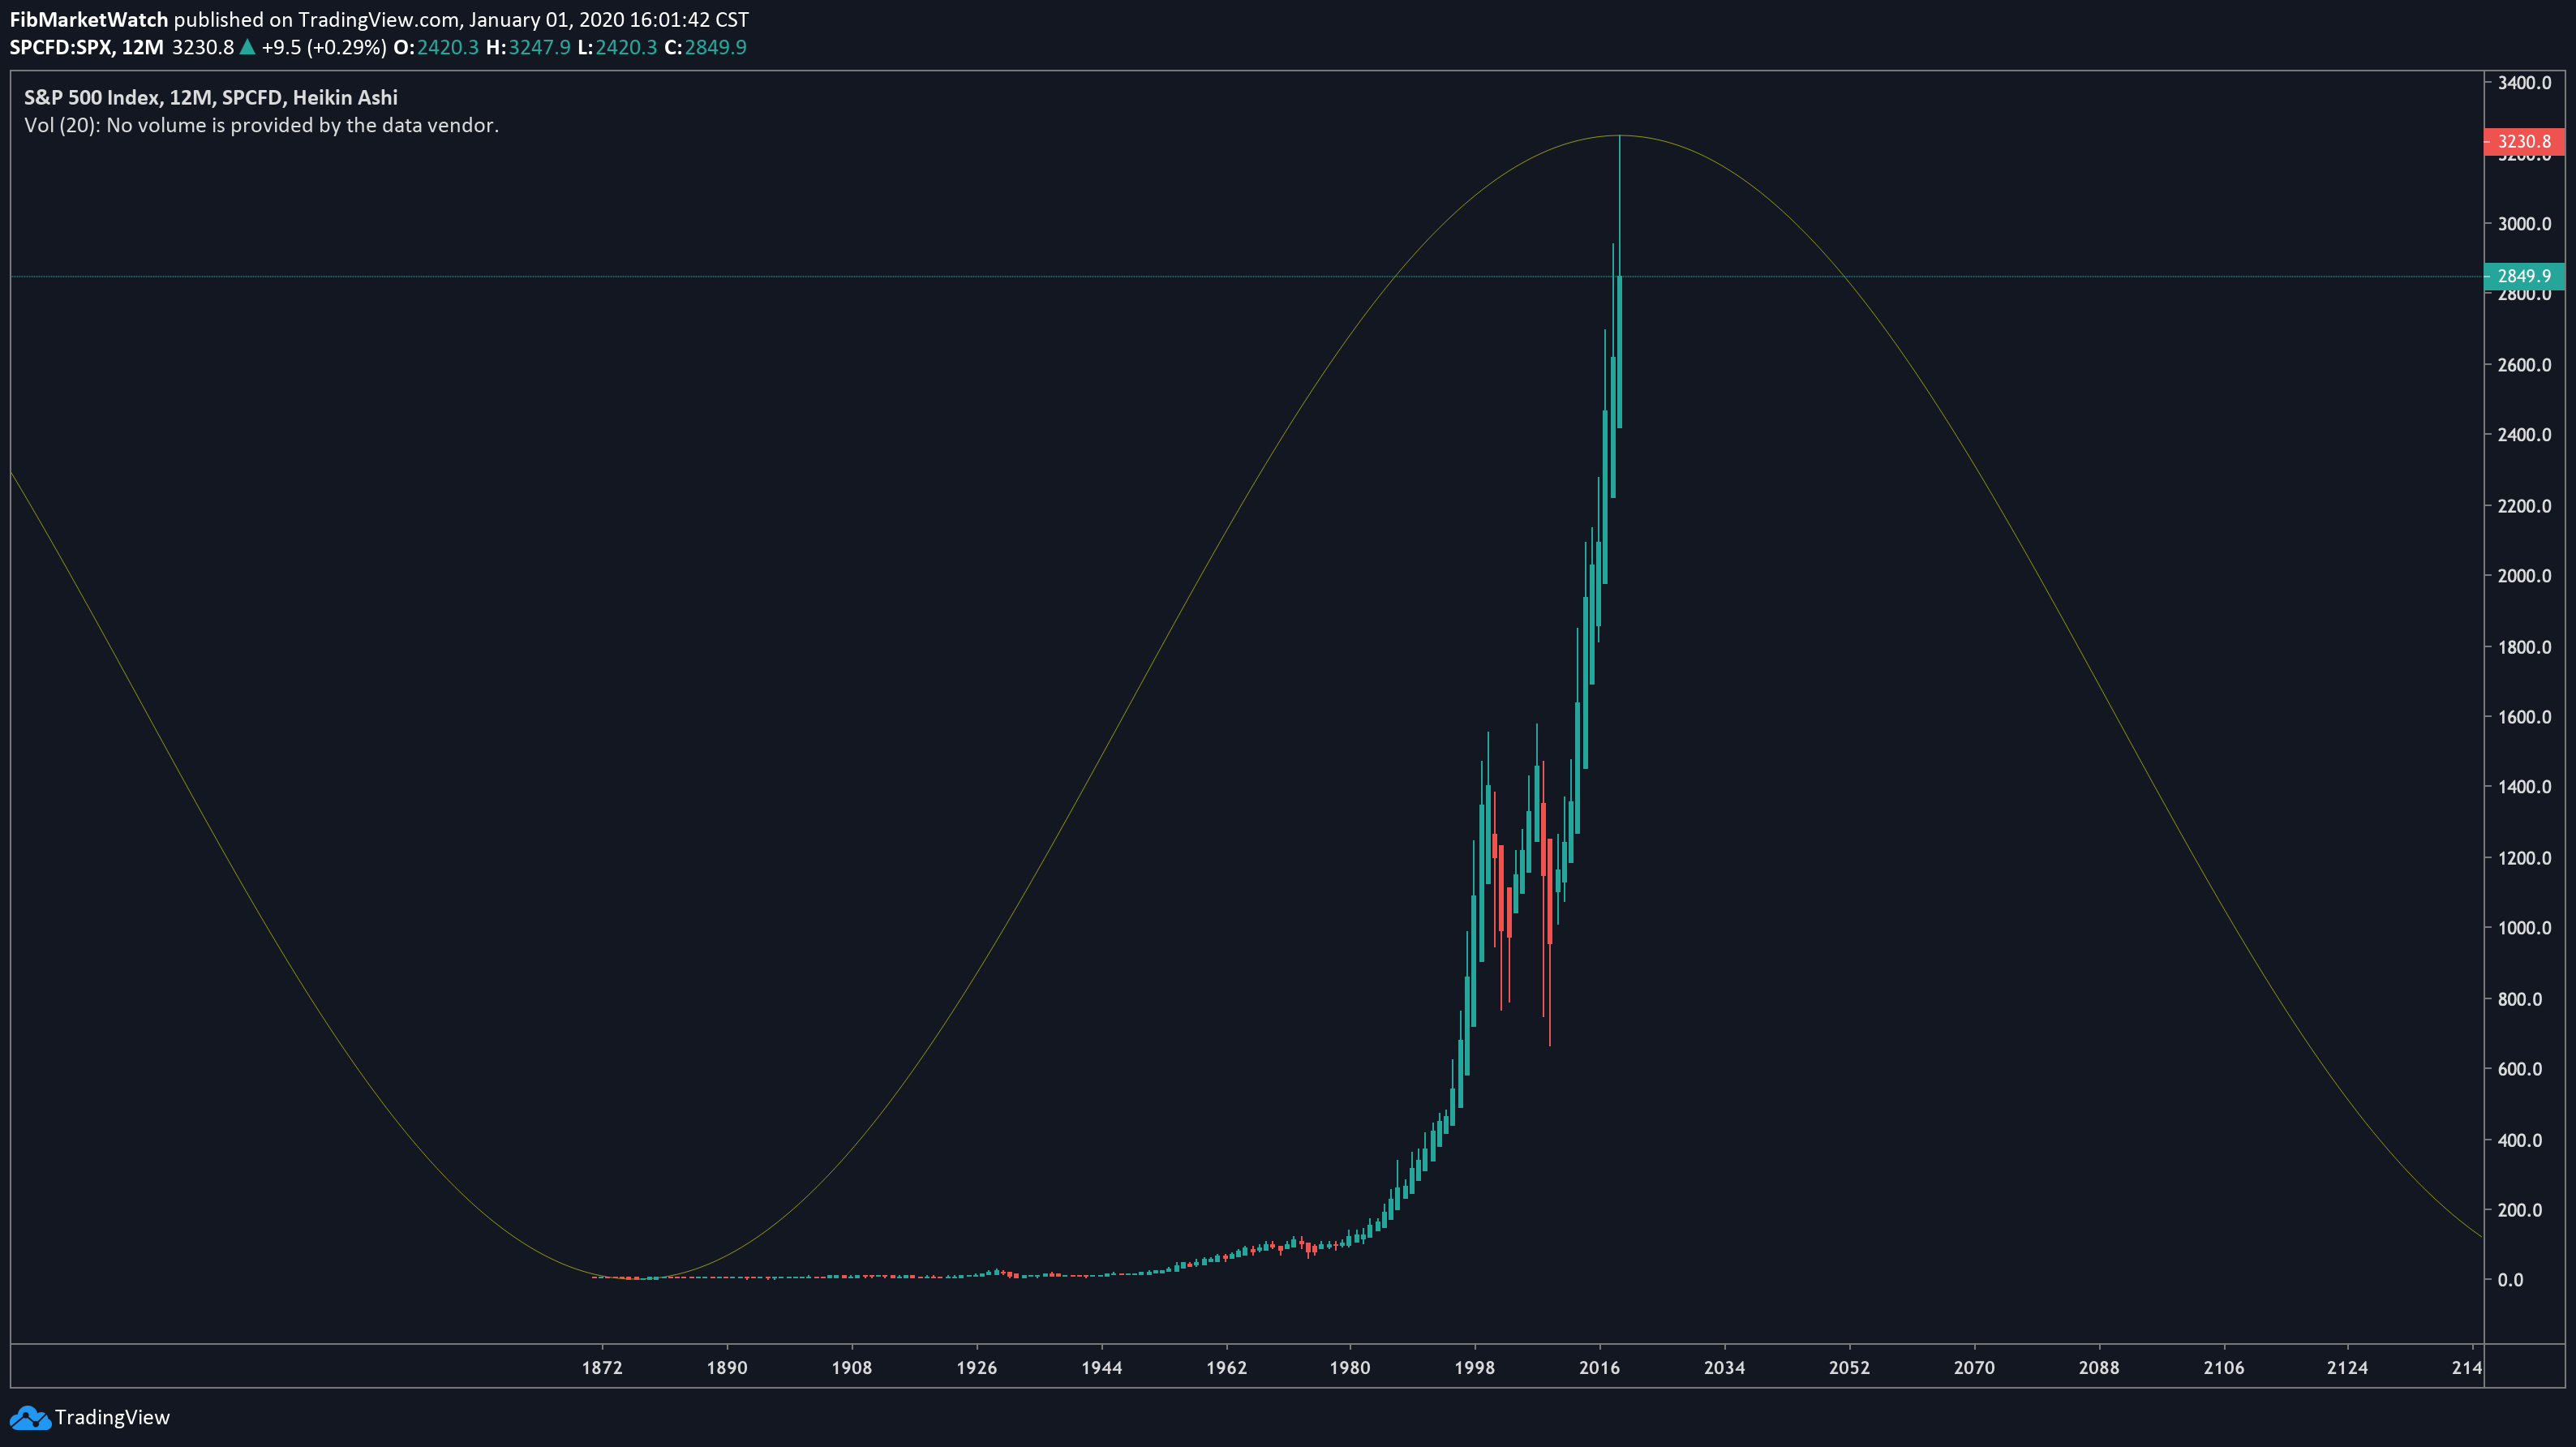The width and height of the screenshot is (2576, 1447).
Task: Click the 0.0 price axis label
Action: (x=2510, y=1280)
